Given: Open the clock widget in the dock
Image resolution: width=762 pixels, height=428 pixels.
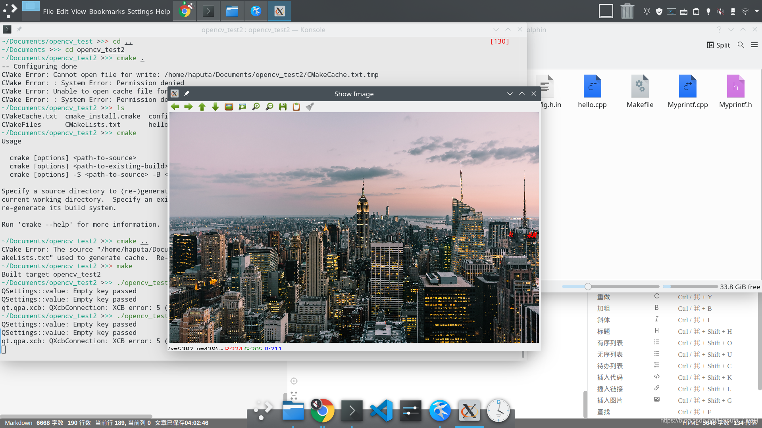Looking at the screenshot, I should click(498, 411).
